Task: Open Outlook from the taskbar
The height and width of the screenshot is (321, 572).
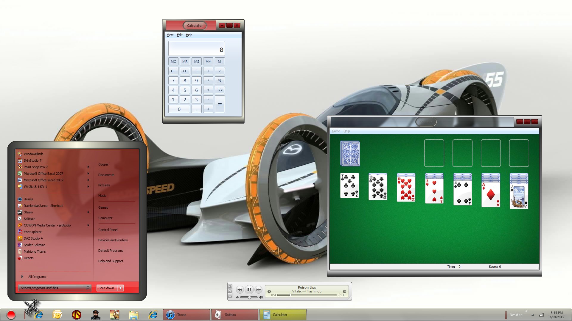Action: pyautogui.click(x=57, y=314)
